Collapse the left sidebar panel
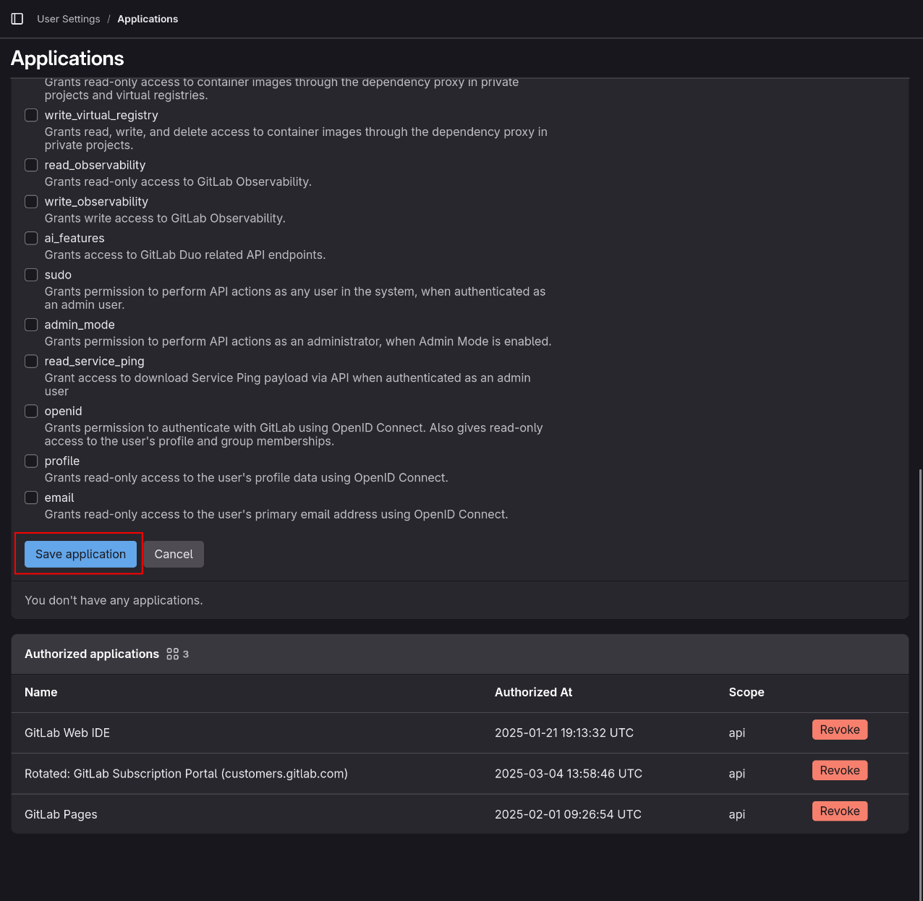 click(17, 19)
